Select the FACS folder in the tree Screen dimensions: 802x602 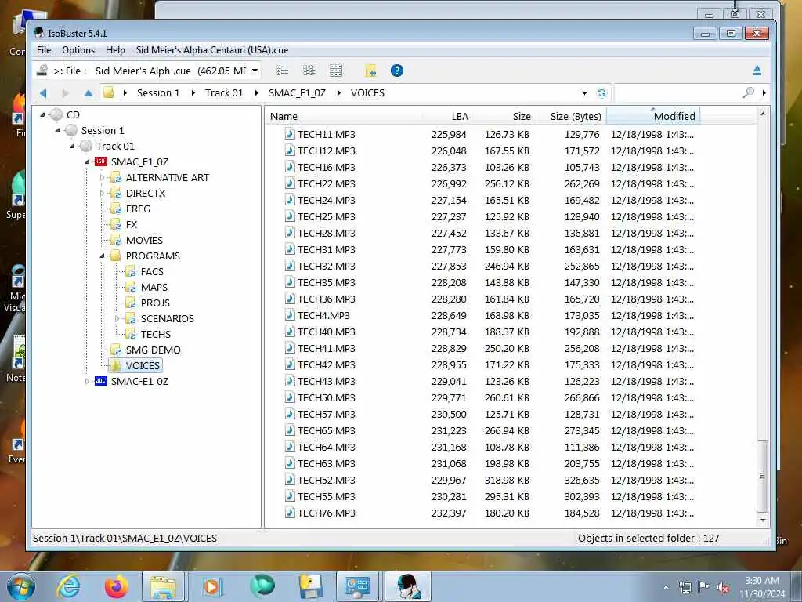[152, 272]
